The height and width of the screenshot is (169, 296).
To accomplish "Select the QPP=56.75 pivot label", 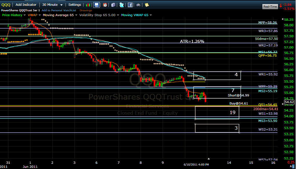I will [268, 55].
